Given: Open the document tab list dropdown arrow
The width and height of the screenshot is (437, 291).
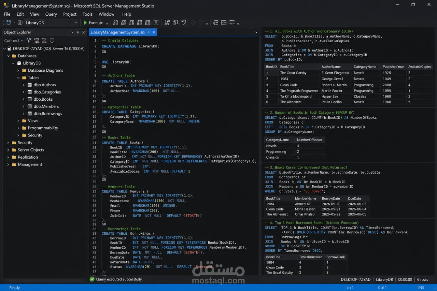Looking at the screenshot, I should point(256,32).
